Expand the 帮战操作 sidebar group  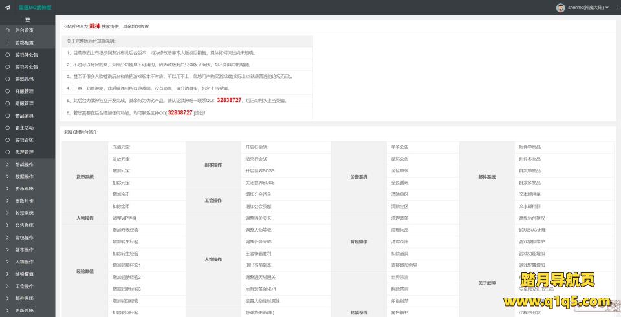[28, 165]
